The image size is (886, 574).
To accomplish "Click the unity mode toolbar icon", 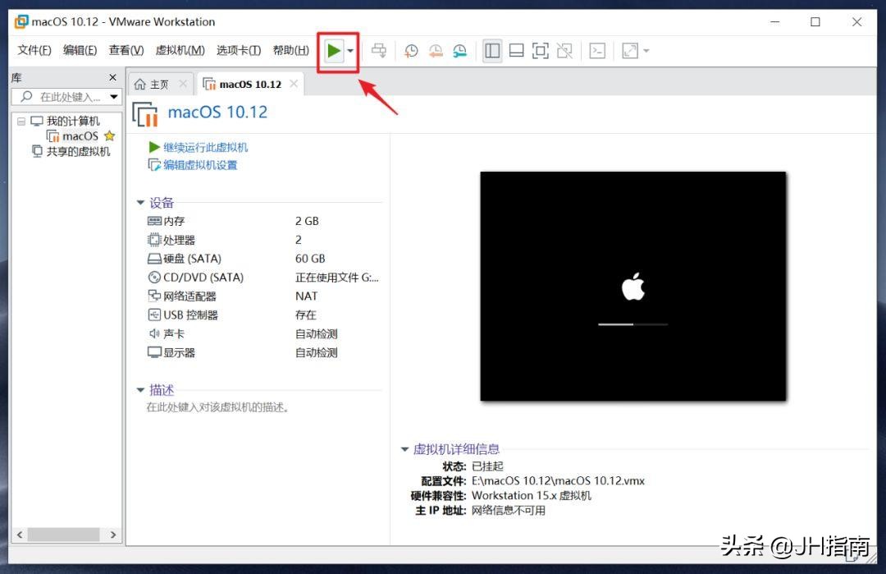I will coord(564,51).
